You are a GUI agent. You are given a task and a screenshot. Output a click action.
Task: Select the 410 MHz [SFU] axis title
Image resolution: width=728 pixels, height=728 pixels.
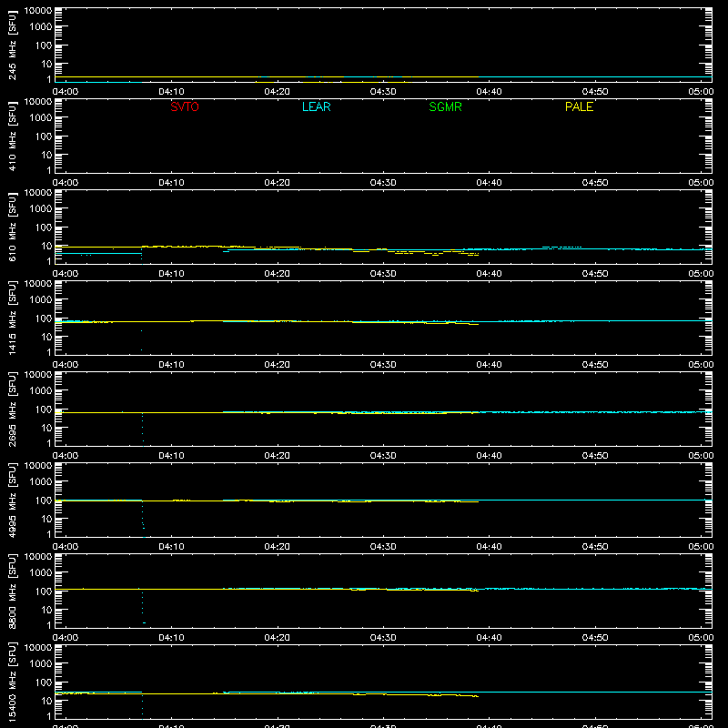pos(13,136)
